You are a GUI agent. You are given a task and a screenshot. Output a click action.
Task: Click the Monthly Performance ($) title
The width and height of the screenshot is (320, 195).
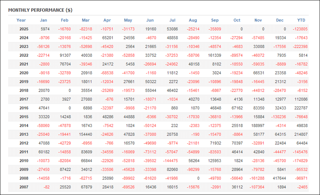pos(40,10)
